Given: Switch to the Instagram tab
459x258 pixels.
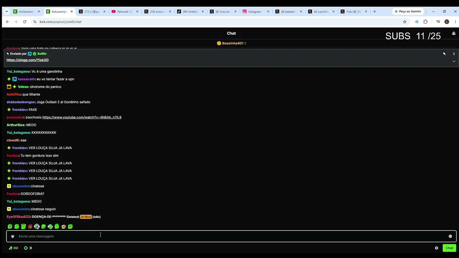Looking at the screenshot, I should click(x=255, y=11).
